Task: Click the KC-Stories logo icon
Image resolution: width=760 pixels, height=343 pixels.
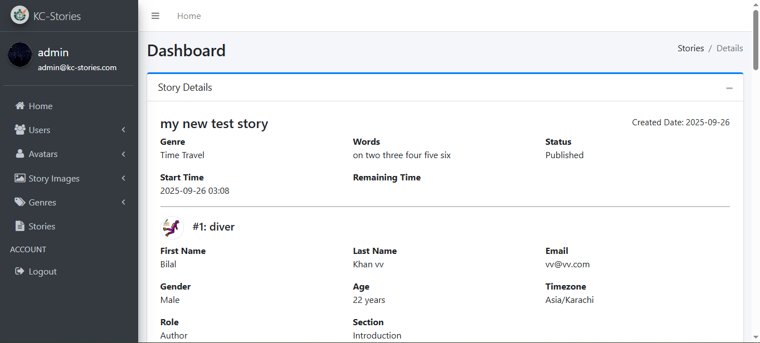Action: [20, 15]
